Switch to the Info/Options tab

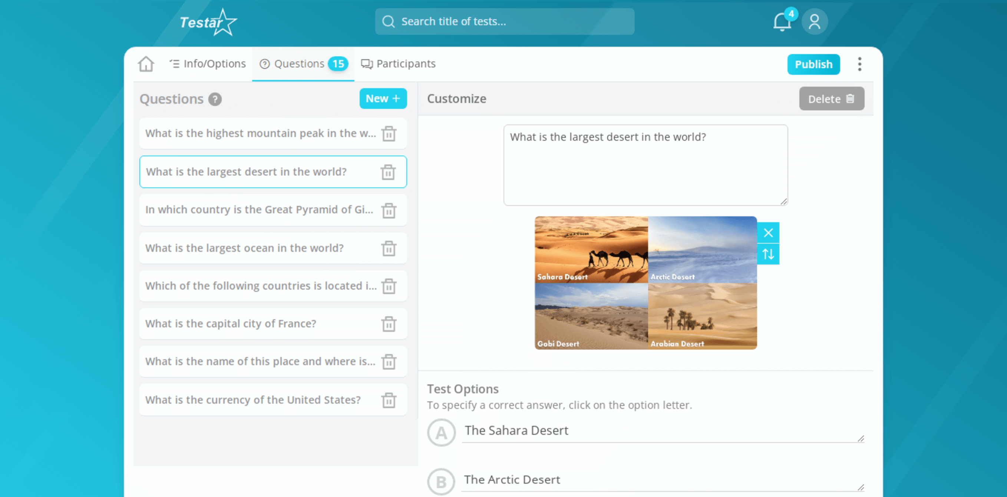click(207, 64)
